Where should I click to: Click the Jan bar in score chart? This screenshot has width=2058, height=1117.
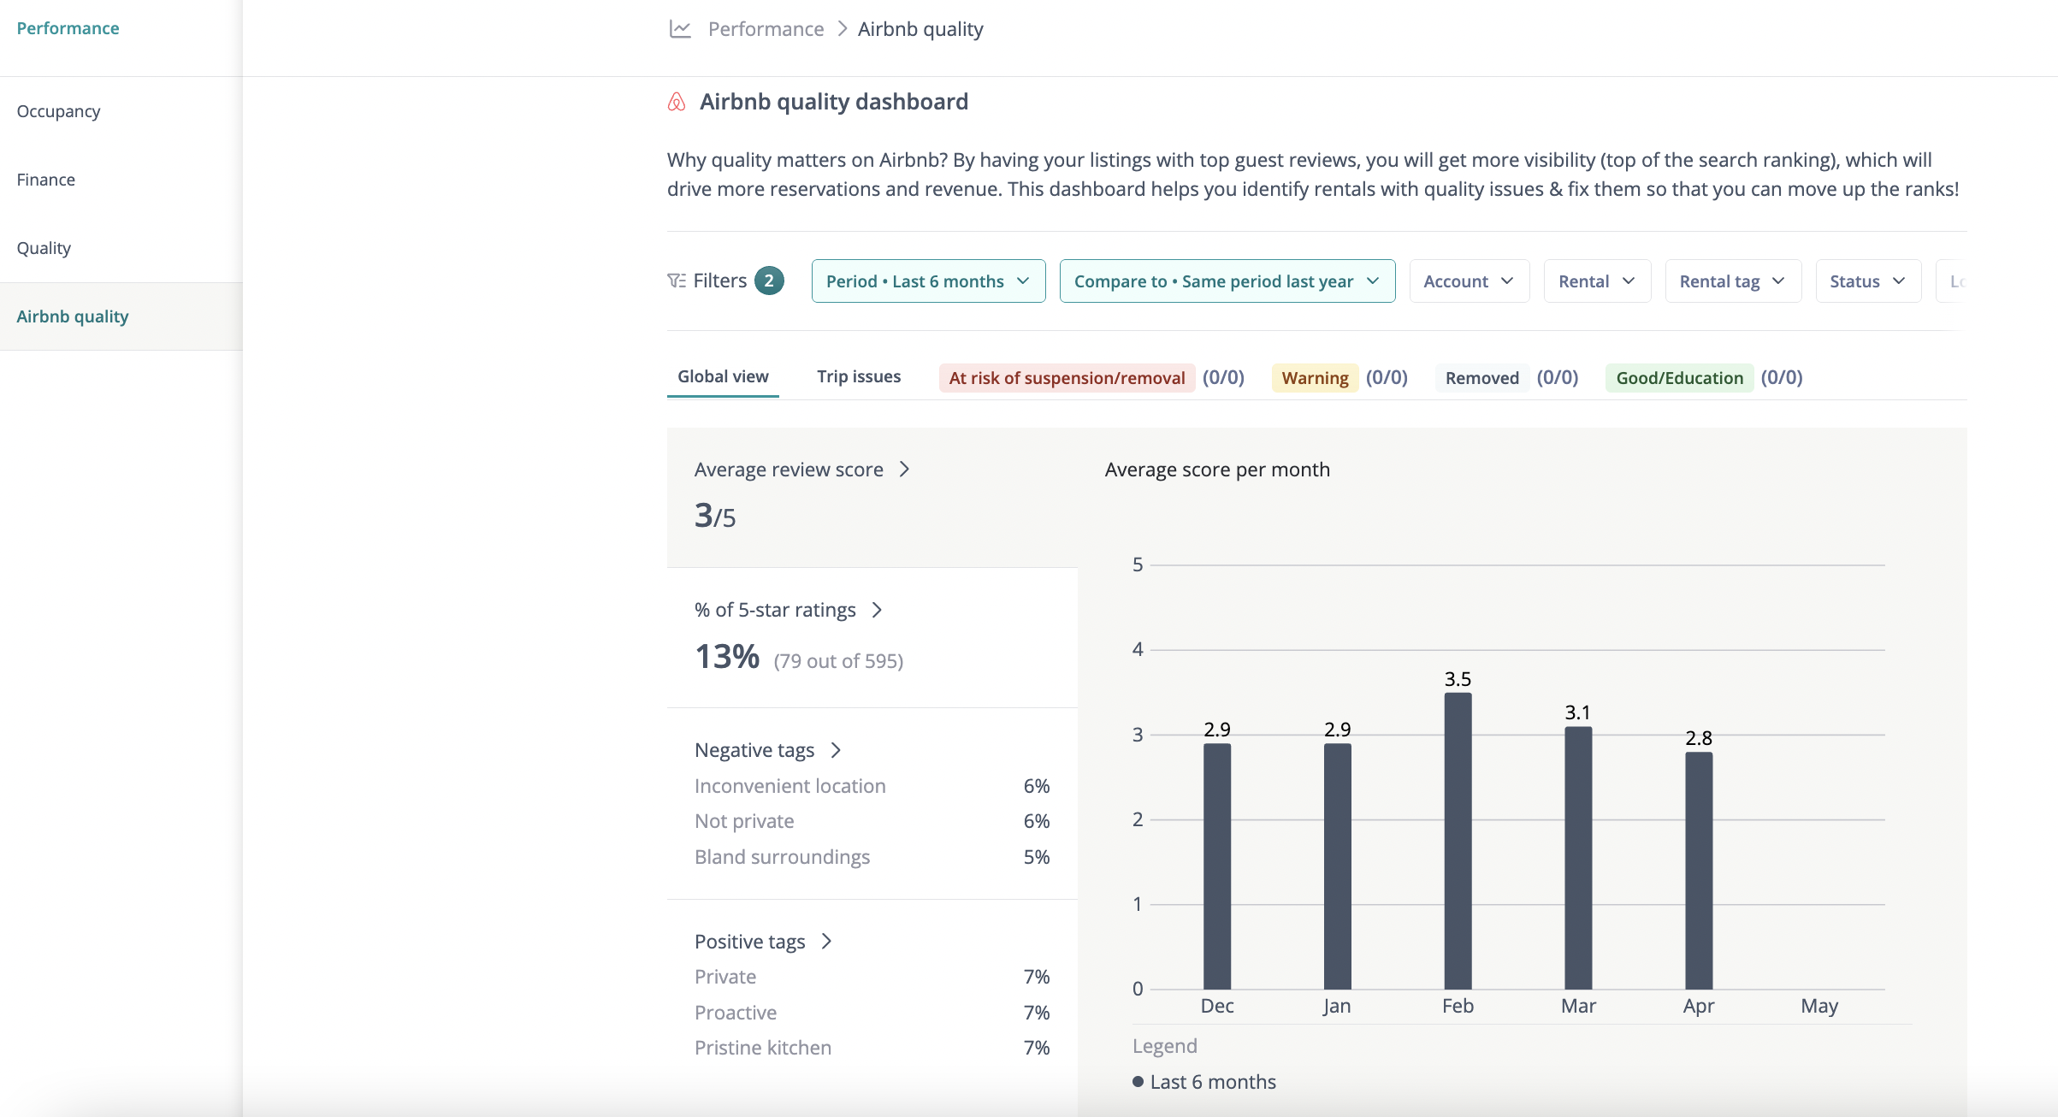tap(1338, 866)
